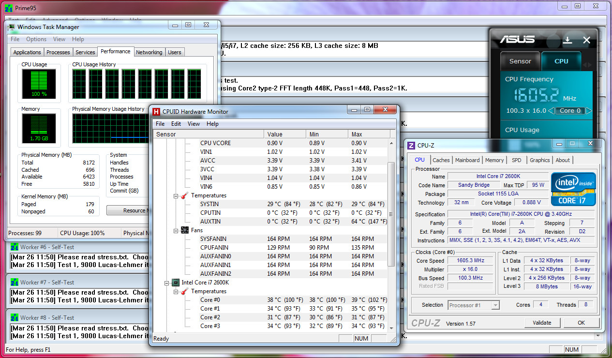This screenshot has height=358, width=612.
Task: Open the Edit menu in Hardware Monitor
Action: click(176, 124)
